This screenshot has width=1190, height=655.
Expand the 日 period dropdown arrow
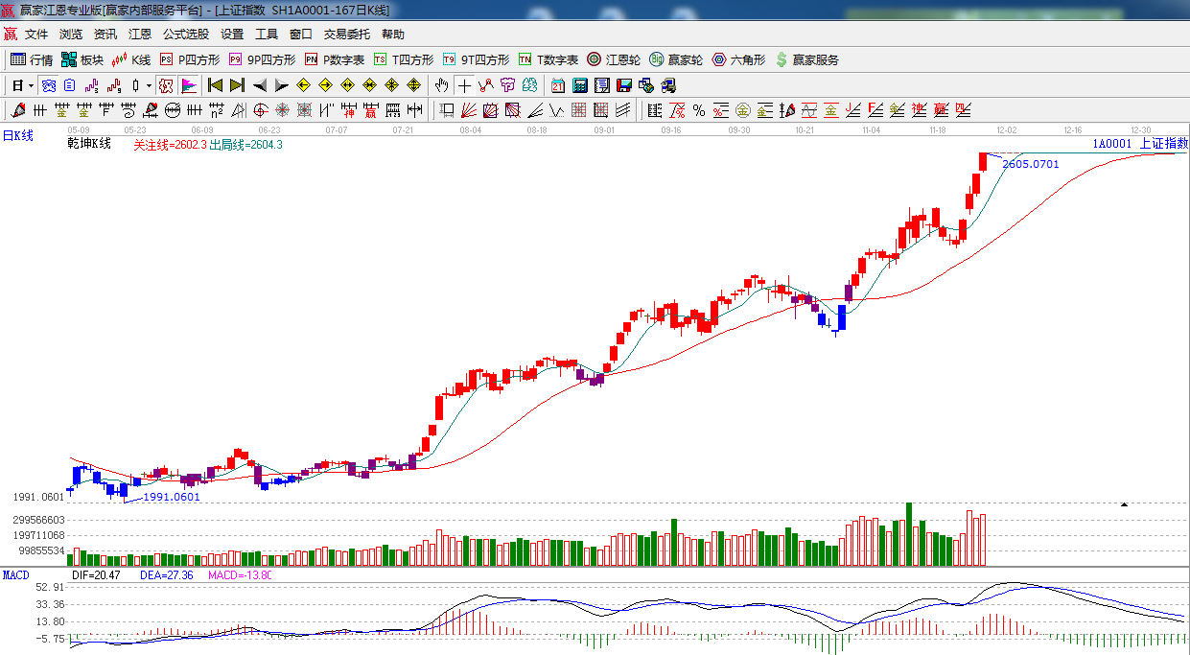[x=31, y=85]
